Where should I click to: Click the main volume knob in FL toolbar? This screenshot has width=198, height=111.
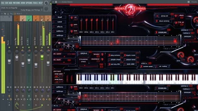pos(46,3)
